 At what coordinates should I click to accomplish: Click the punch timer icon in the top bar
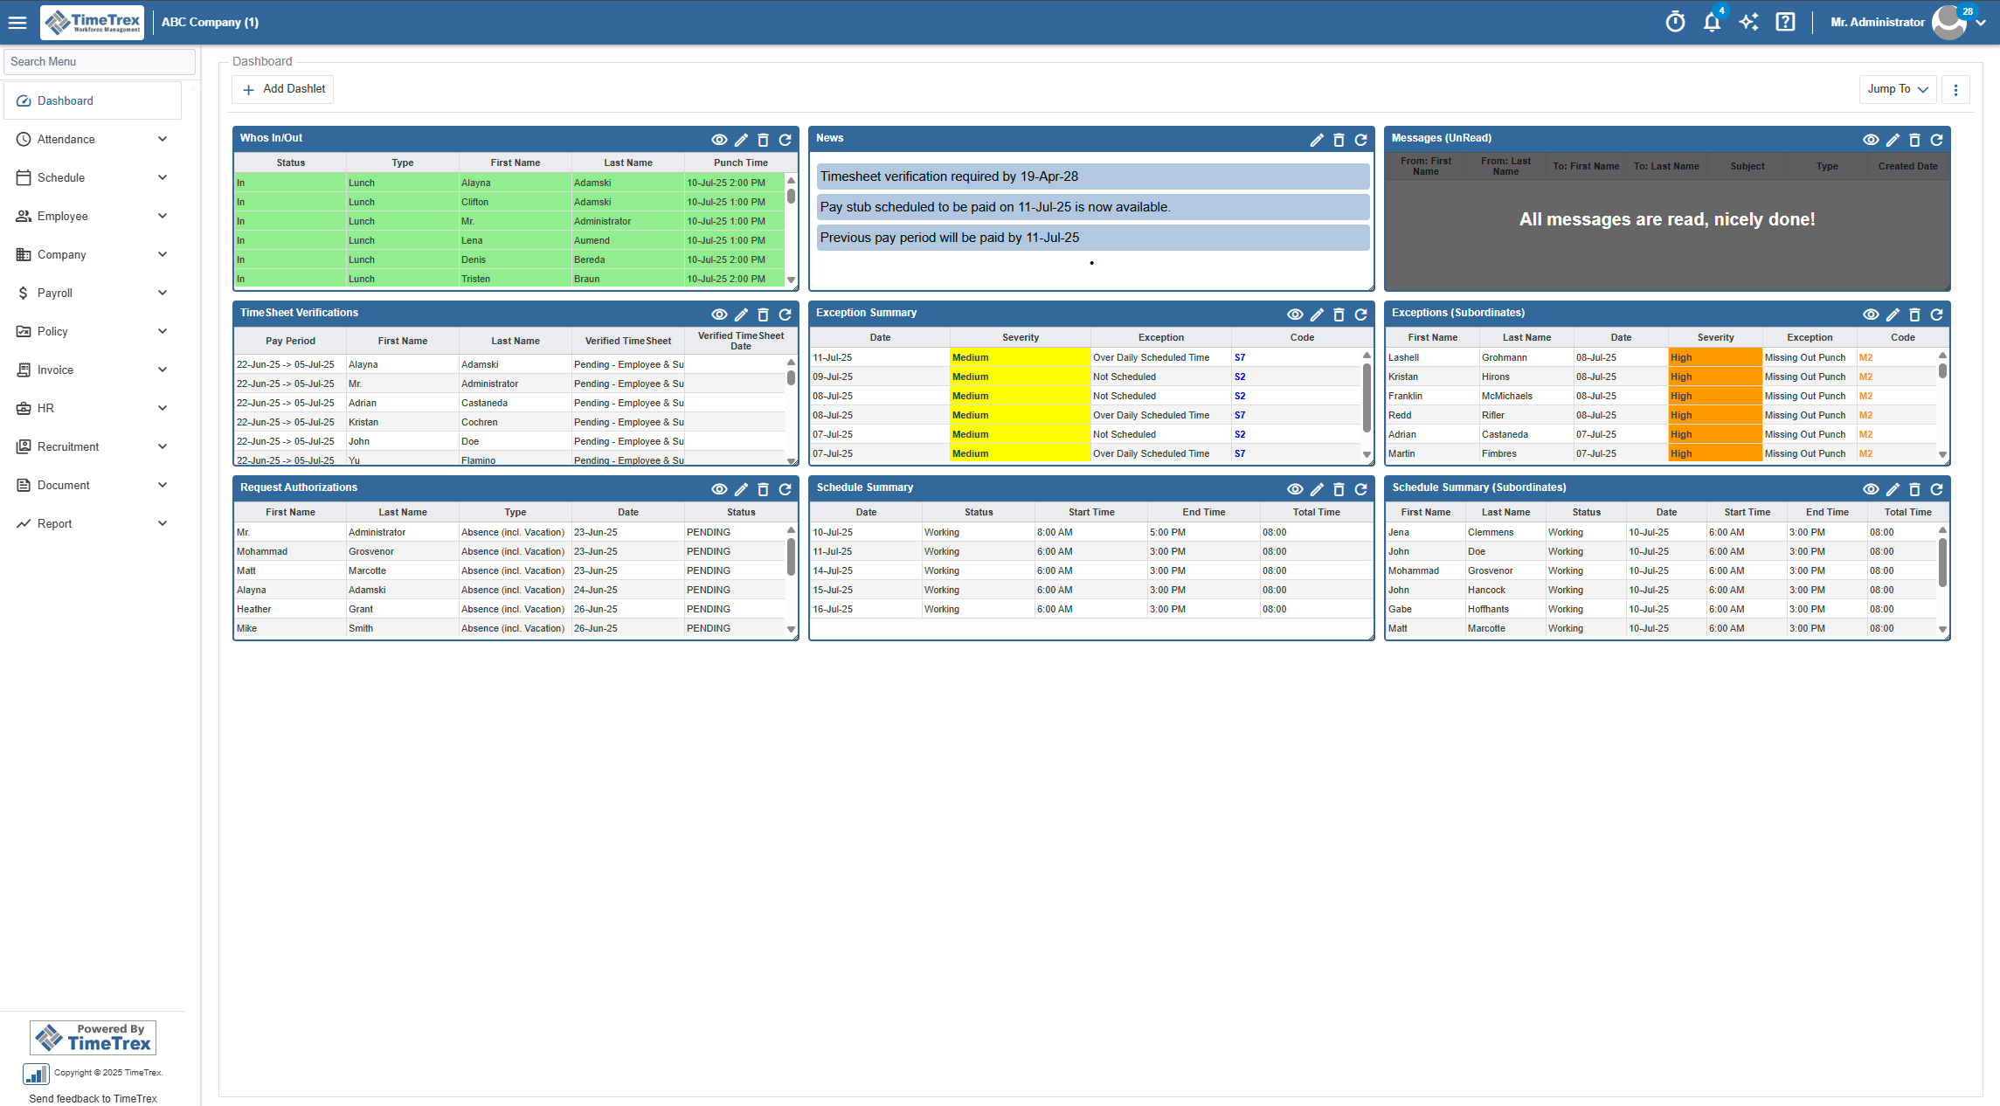(1675, 21)
